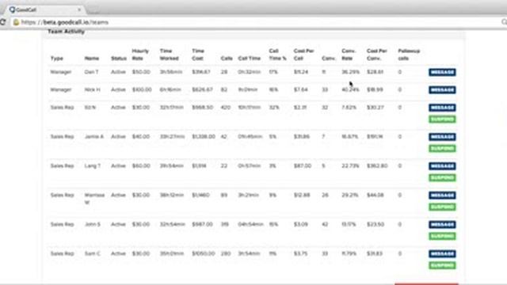Select the name Ed N

coord(90,108)
